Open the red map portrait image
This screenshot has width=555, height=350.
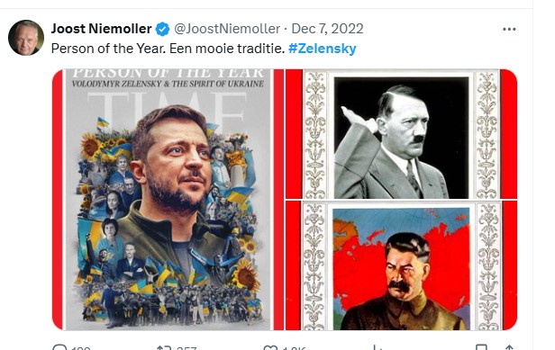coord(402,265)
